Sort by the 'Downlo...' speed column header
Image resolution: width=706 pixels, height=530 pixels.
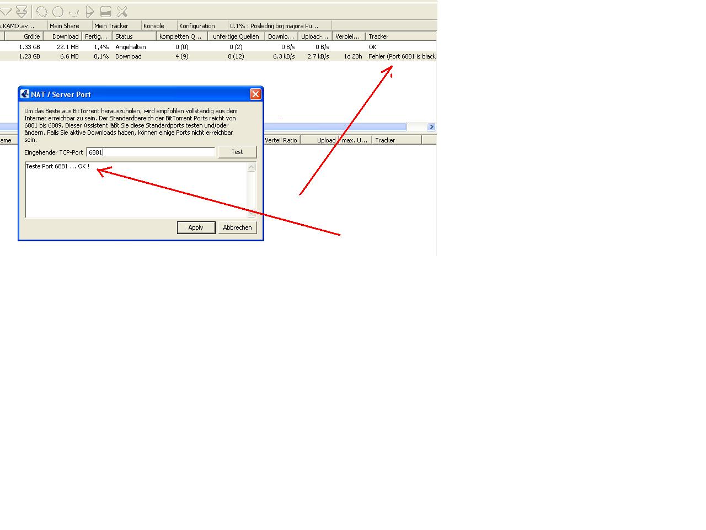[281, 36]
